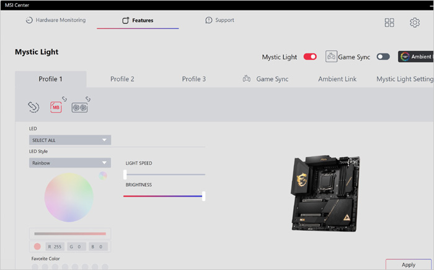Screen dimensions: 434x270
Task: Click the R 255 value field
Action: [55, 246]
